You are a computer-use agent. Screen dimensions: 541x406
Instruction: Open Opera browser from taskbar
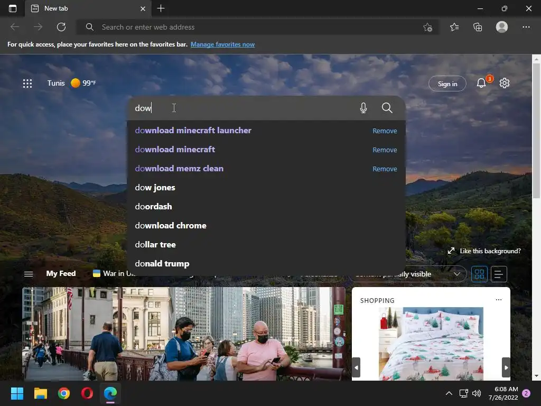click(x=87, y=393)
